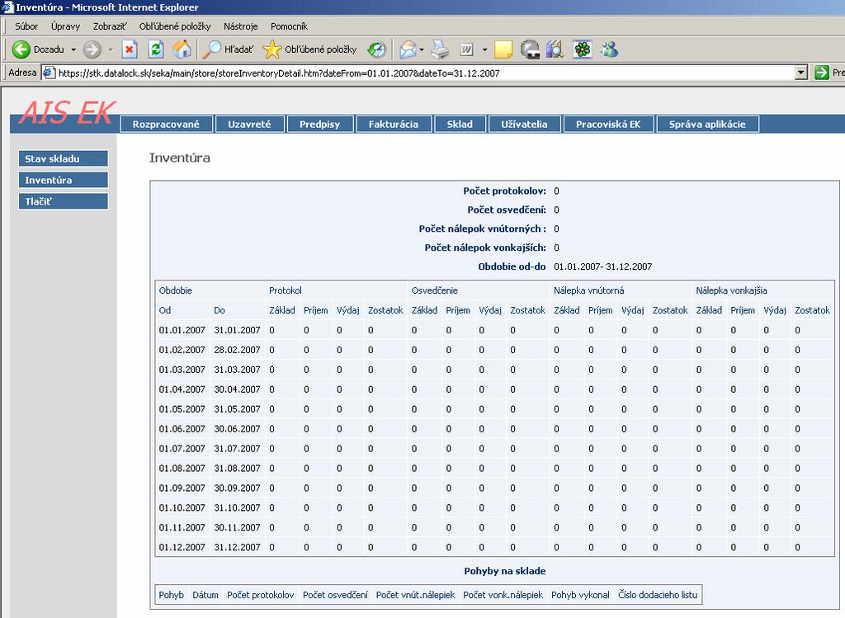Click the Dátum column header
The height and width of the screenshot is (618, 845).
tap(205, 595)
